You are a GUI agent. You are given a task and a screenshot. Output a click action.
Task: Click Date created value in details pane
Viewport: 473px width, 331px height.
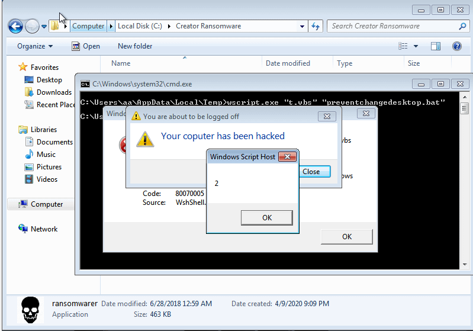(302, 304)
